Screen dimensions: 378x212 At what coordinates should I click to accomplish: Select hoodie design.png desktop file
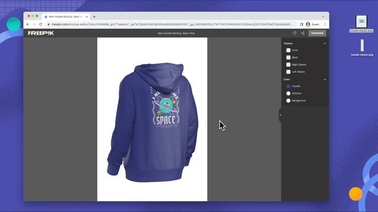click(361, 24)
